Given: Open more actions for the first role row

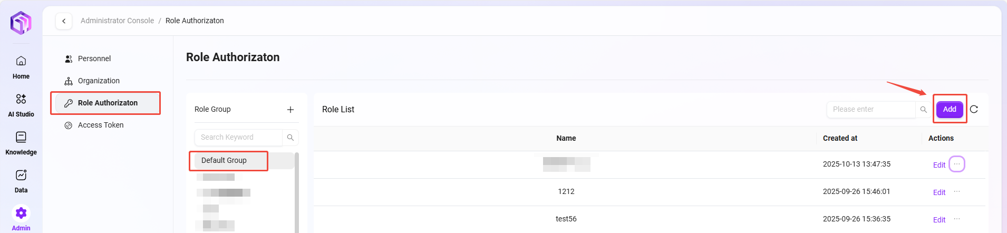Looking at the screenshot, I should 957,164.
